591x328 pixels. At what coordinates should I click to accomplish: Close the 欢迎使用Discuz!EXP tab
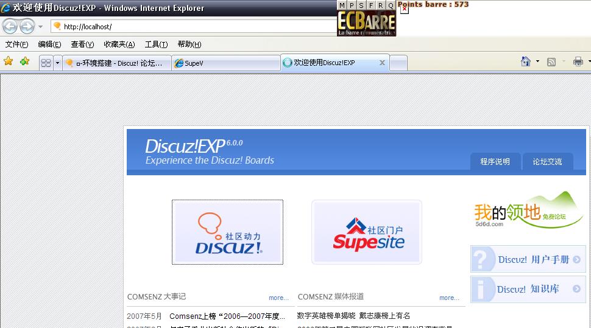point(382,63)
